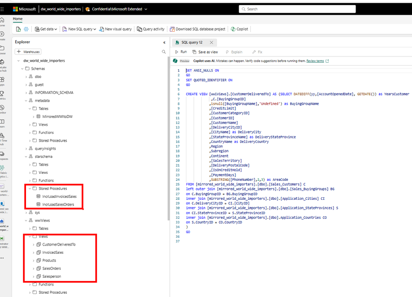Open Query activity
The image size is (412, 297).
pyautogui.click(x=151, y=29)
